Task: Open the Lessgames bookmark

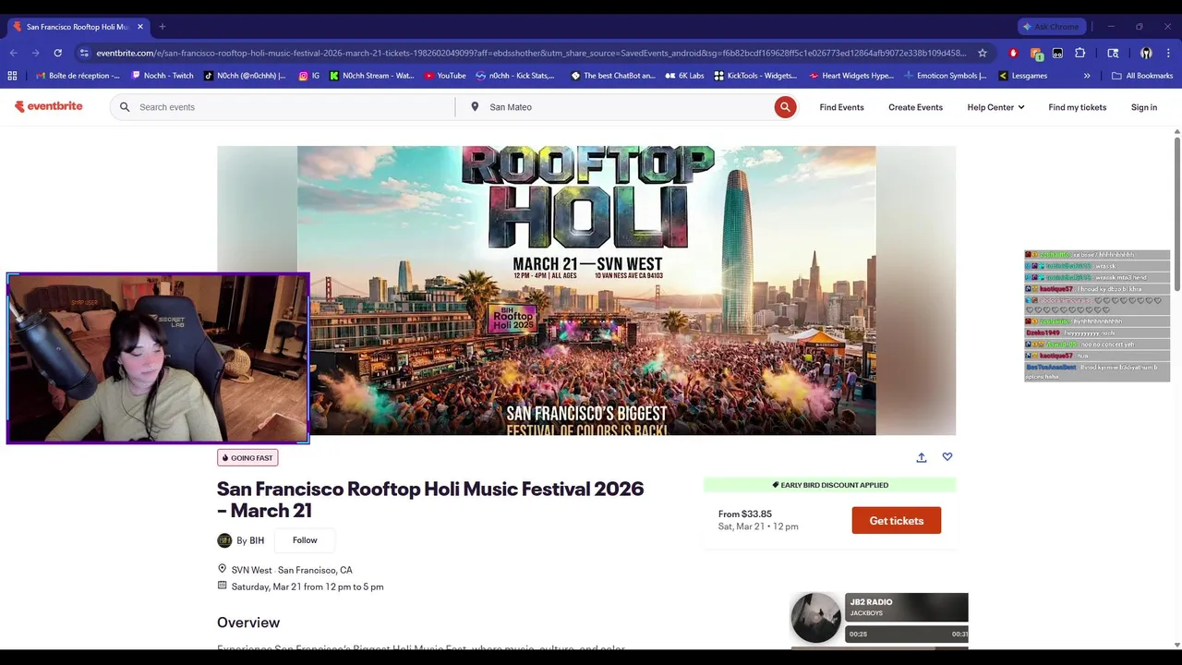Action: coord(1022,76)
